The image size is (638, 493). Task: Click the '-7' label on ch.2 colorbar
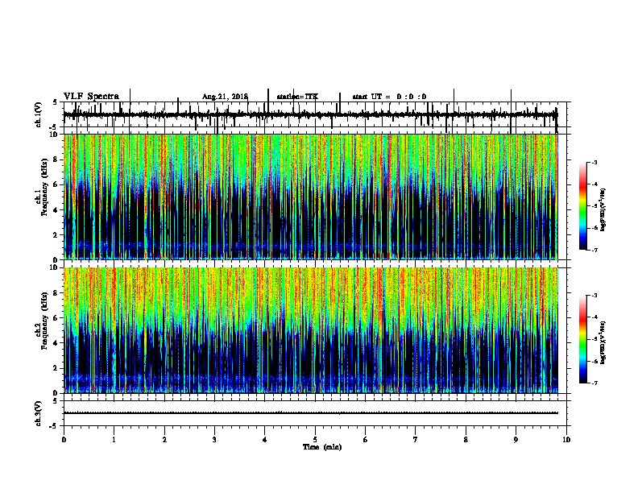click(x=594, y=383)
